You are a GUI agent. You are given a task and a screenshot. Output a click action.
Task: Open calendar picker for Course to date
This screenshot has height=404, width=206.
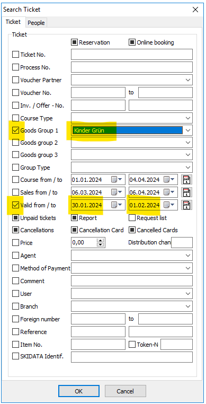(169, 180)
